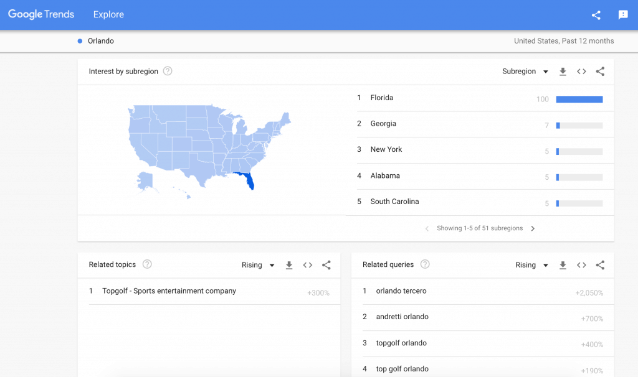Click the help icon next to Related topics
The width and height of the screenshot is (638, 377).
[146, 264]
